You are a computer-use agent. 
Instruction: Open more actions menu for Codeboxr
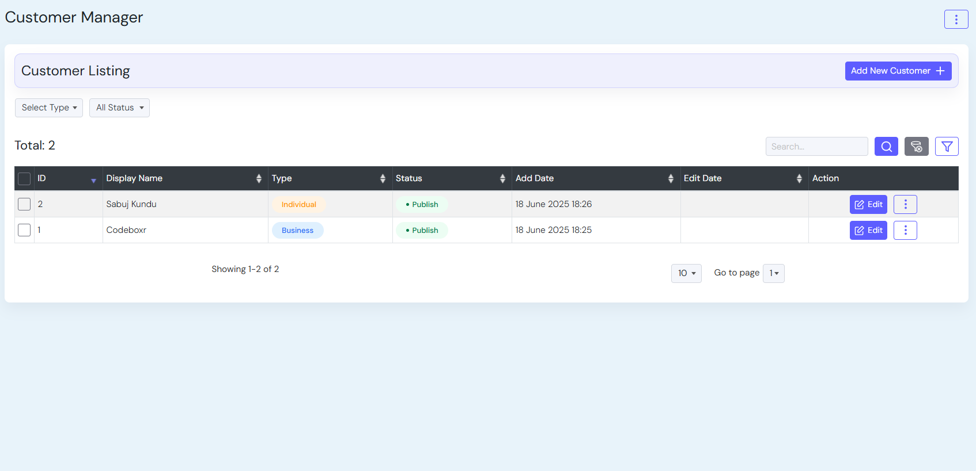tap(905, 230)
